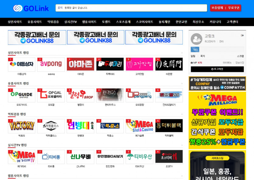254x180 pixels.
Task: Click the sign-out arrow icon beside 고링크
Action: tap(242, 36)
